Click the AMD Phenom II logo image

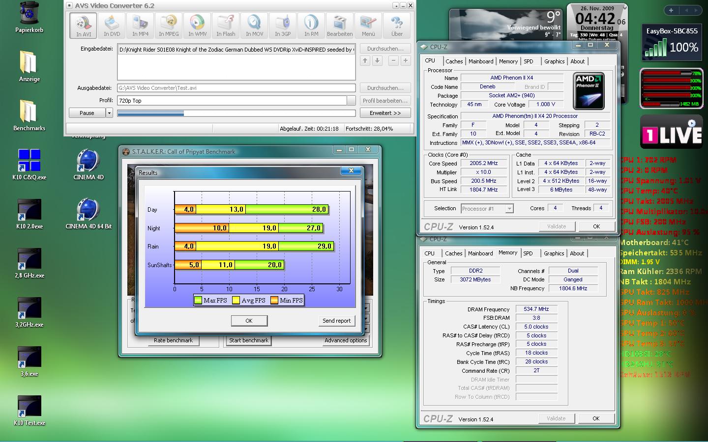[x=589, y=91]
